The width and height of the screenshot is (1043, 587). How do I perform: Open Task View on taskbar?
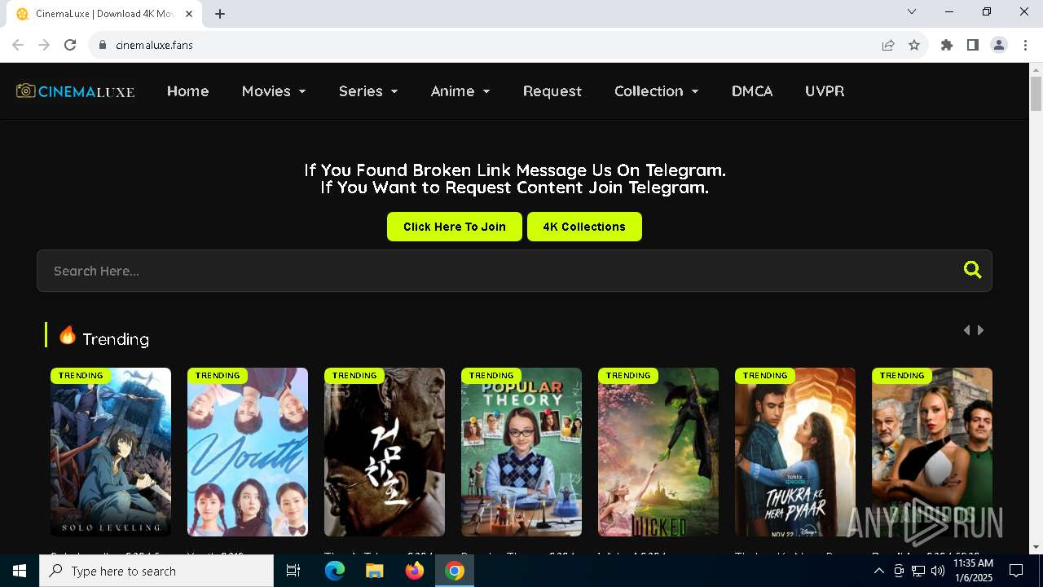tap(293, 571)
